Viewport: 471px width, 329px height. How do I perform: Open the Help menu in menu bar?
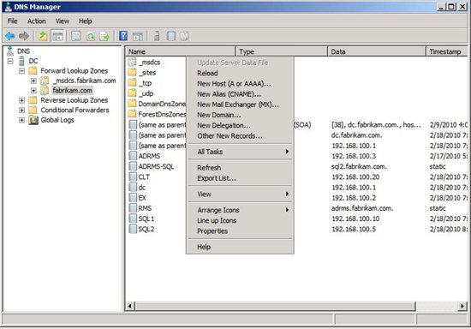tap(86, 21)
